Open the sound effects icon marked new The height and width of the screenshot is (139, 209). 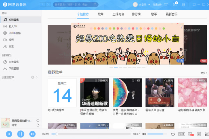click(x=191, y=134)
